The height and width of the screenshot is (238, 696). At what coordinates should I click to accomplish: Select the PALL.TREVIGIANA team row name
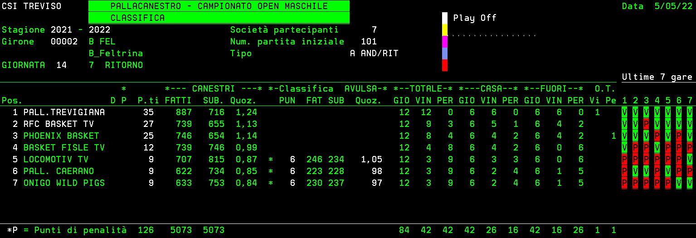point(64,112)
